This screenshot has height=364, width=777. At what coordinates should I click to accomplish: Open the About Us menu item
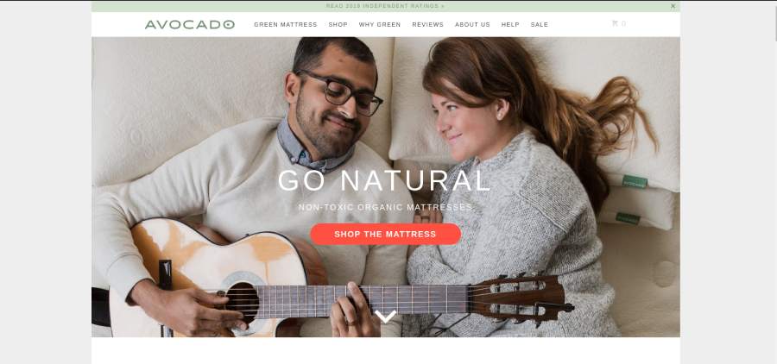click(x=472, y=25)
